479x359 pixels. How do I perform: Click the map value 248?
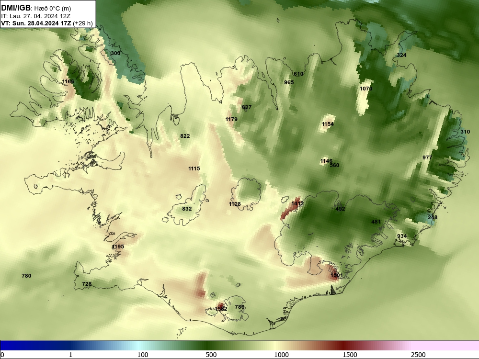click(x=433, y=217)
